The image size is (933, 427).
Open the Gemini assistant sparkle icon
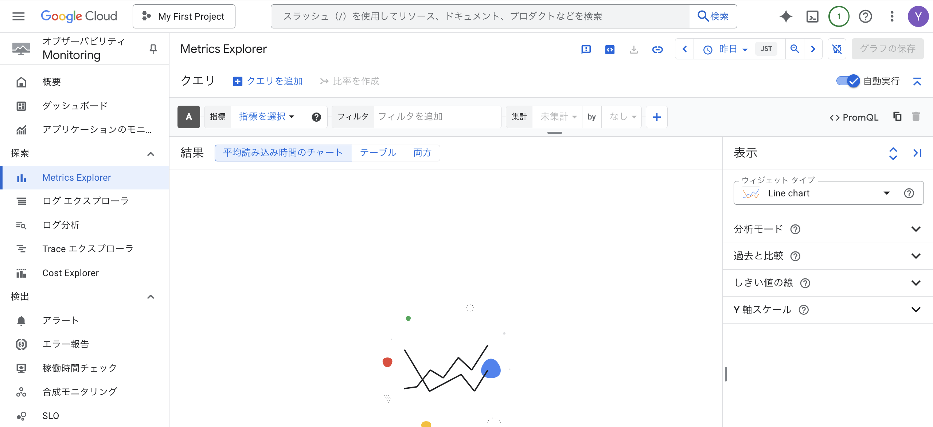[786, 16]
